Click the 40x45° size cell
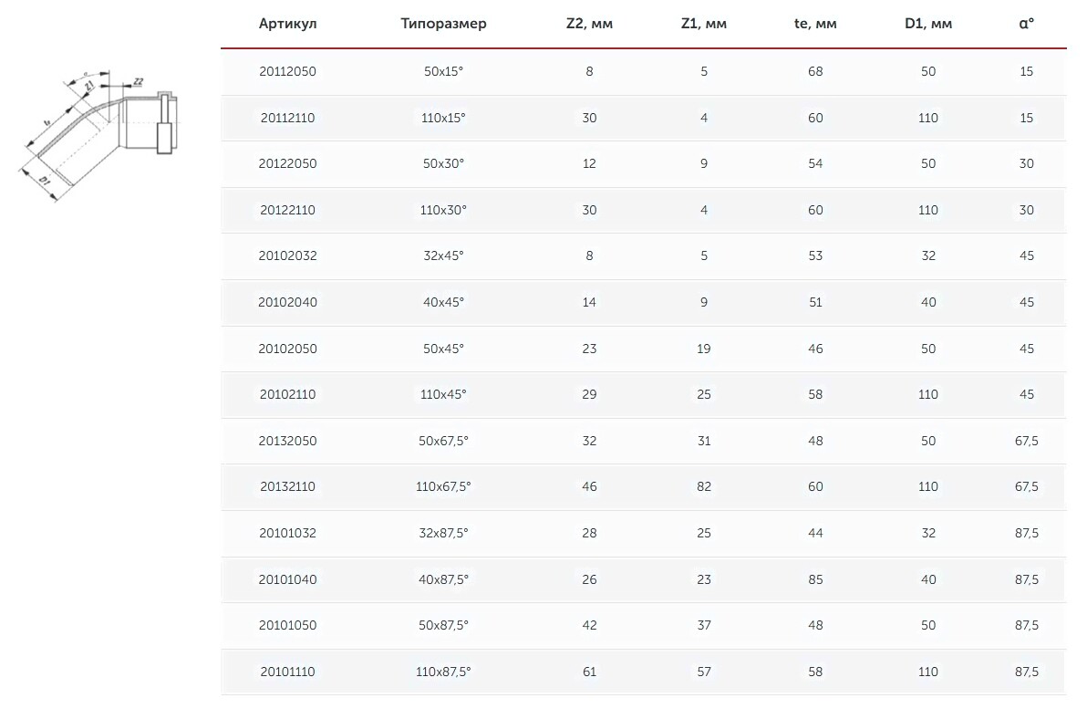This screenshot has height=719, width=1087. (x=443, y=302)
